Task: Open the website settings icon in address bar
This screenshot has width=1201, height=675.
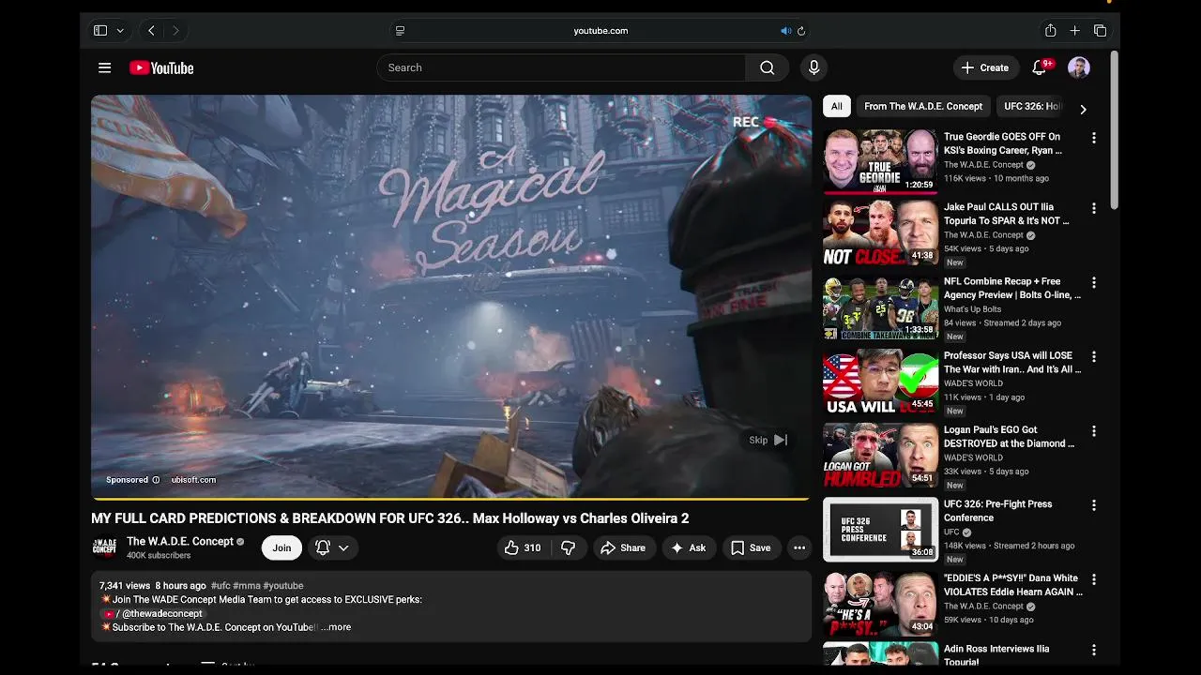Action: [400, 31]
